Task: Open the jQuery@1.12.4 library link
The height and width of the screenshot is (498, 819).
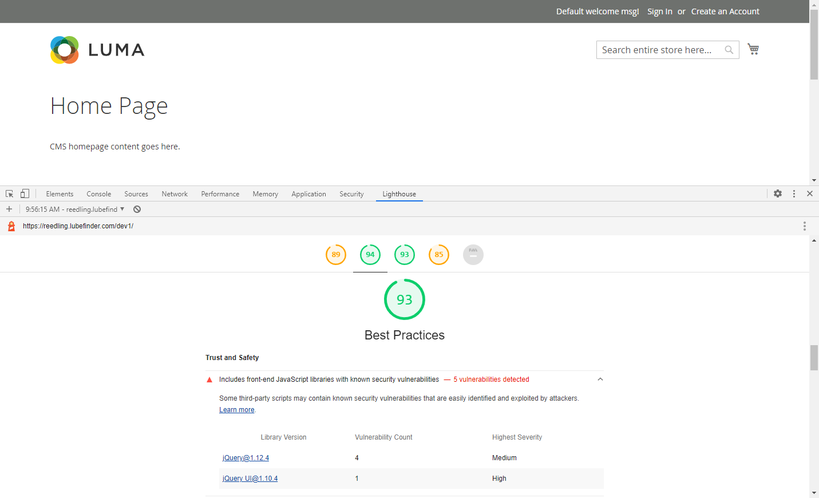Action: pos(246,458)
